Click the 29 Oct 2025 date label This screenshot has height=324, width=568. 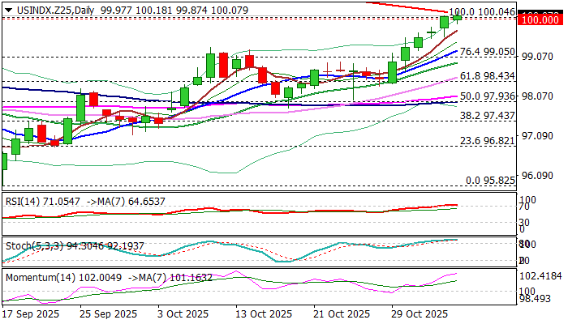[420, 314]
